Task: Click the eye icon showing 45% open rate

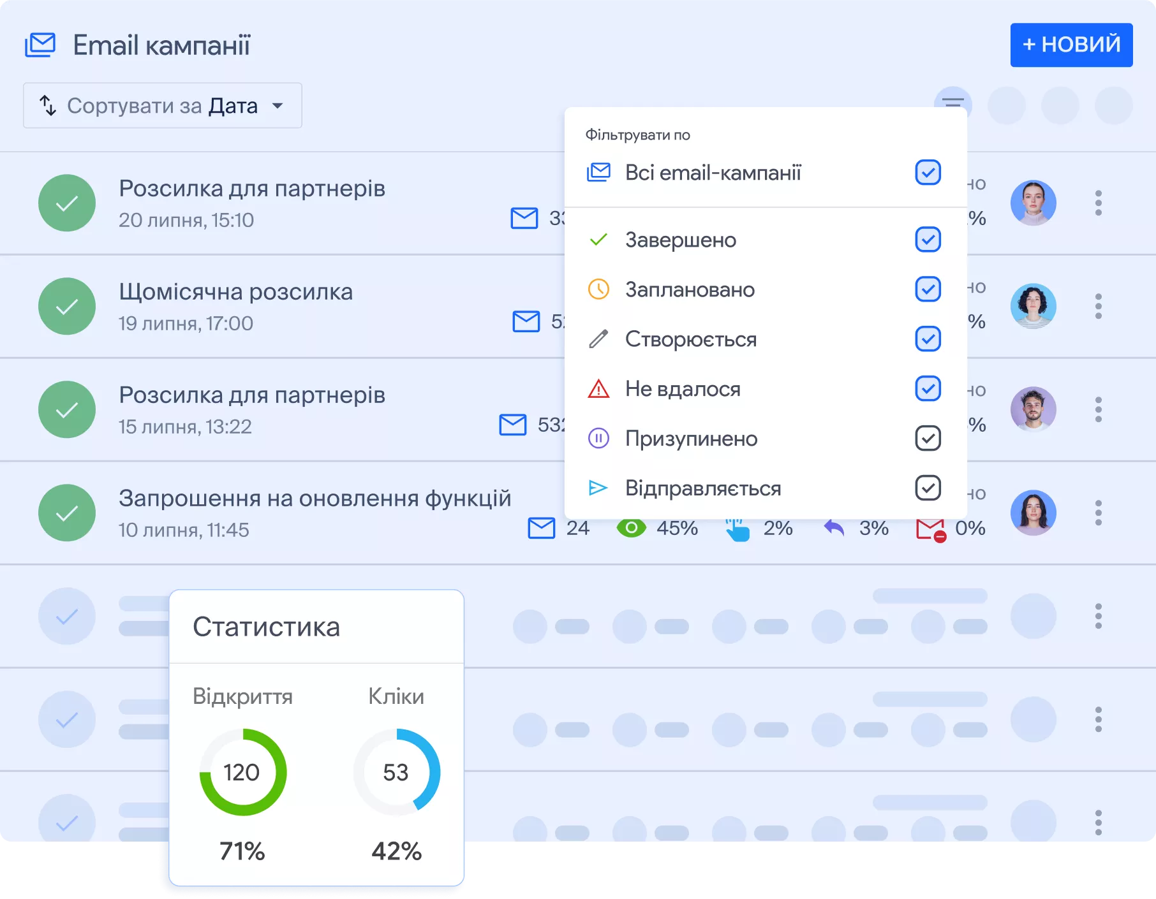Action: click(632, 528)
